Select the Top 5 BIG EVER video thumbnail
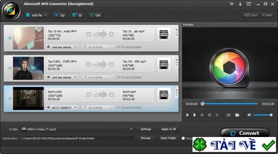 [x=28, y=68]
